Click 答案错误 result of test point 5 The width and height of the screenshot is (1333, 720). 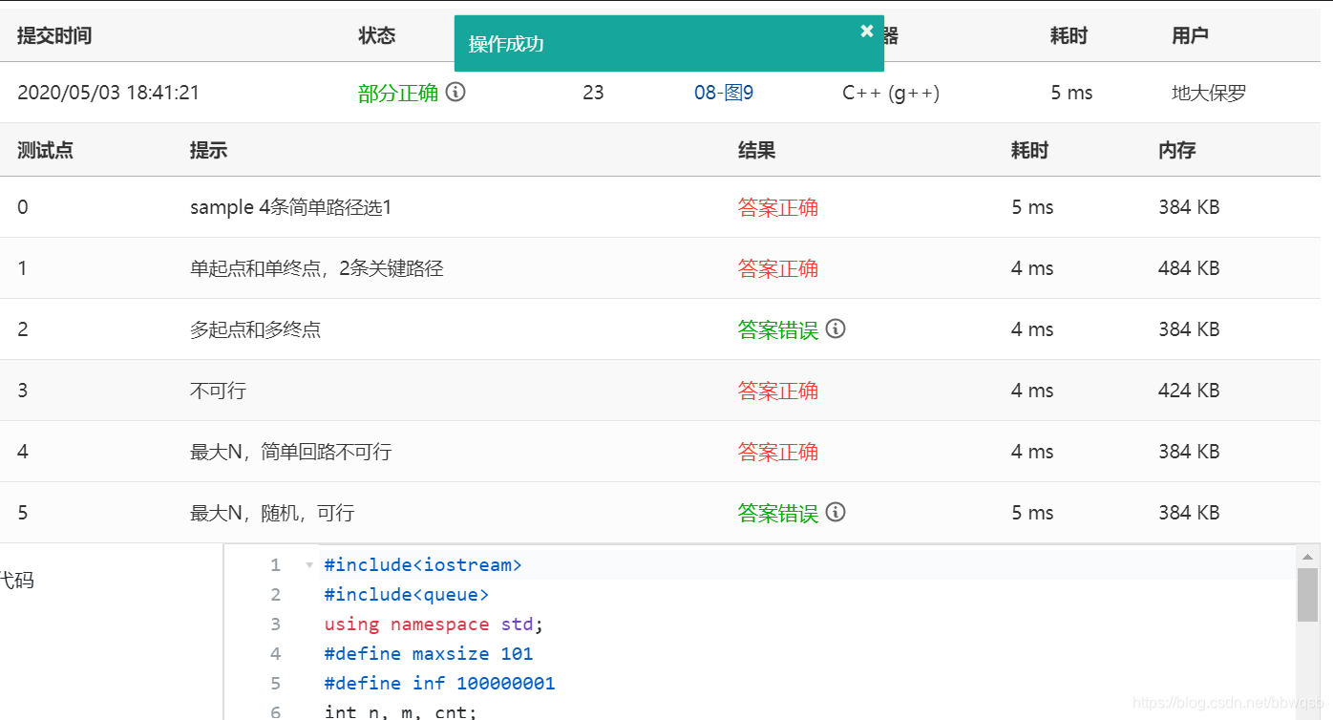coord(778,513)
